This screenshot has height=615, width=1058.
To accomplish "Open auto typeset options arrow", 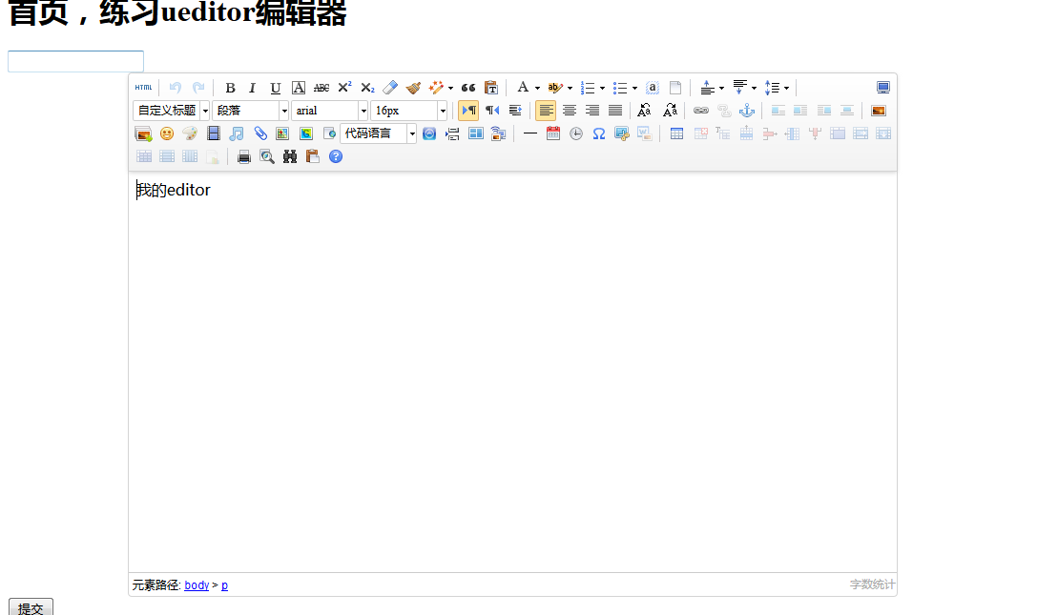I will (450, 88).
